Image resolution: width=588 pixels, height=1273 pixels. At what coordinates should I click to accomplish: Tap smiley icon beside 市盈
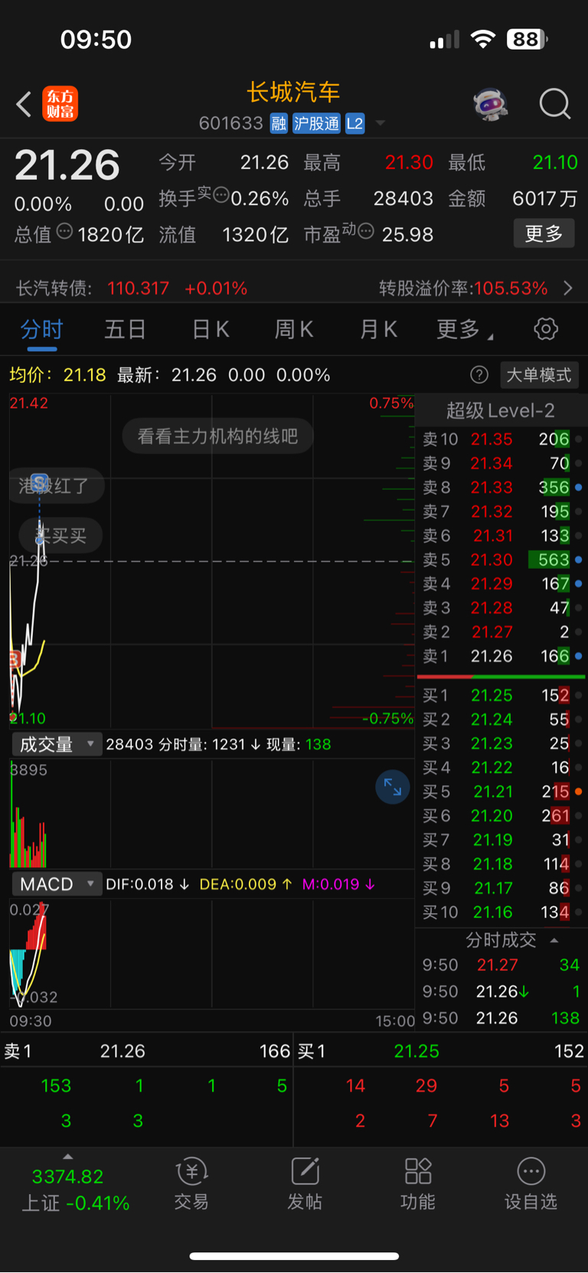click(x=366, y=230)
